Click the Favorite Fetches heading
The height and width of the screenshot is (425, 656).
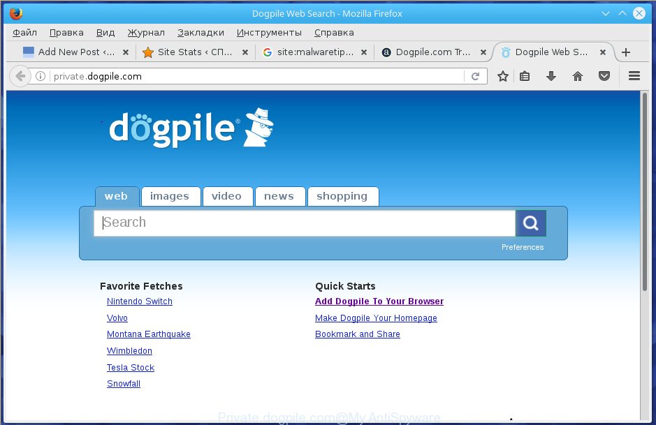pyautogui.click(x=141, y=286)
